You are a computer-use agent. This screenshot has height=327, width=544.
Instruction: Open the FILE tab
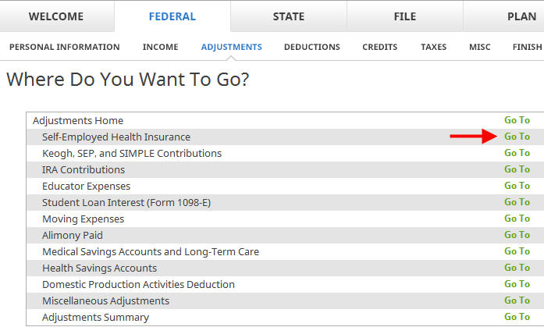coord(404,16)
